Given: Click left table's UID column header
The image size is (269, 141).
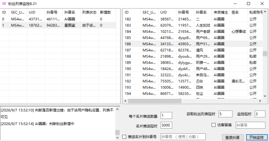Looking at the screenshot, I should (36, 12).
